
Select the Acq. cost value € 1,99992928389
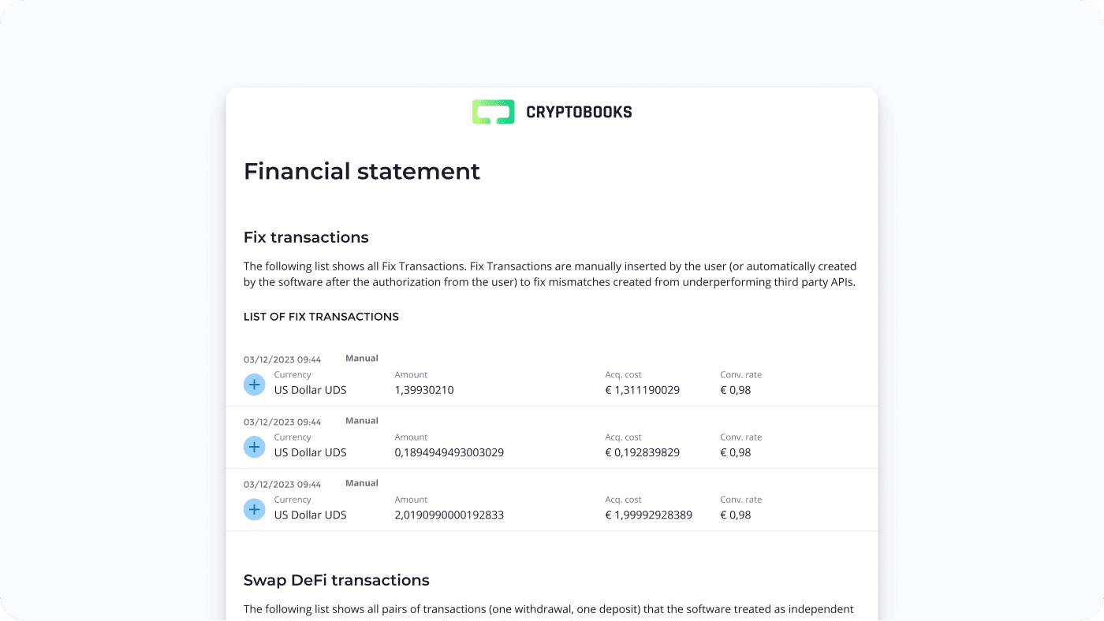click(x=648, y=515)
